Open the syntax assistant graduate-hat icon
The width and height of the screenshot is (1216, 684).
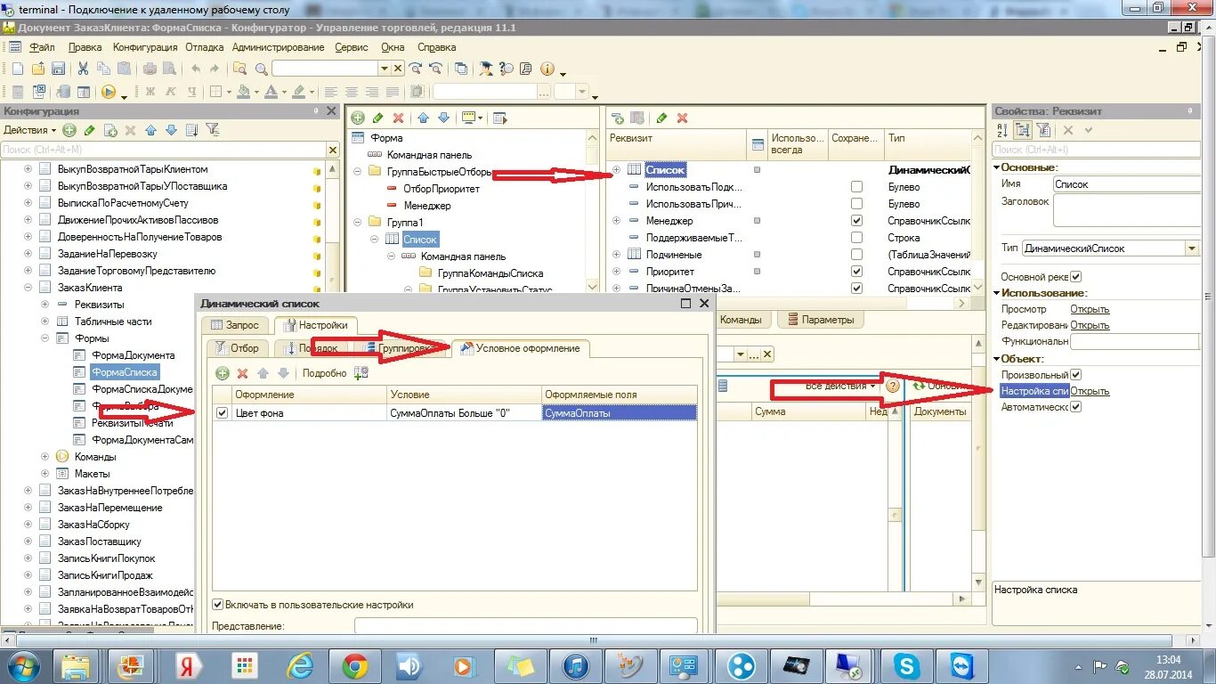pyautogui.click(x=486, y=69)
